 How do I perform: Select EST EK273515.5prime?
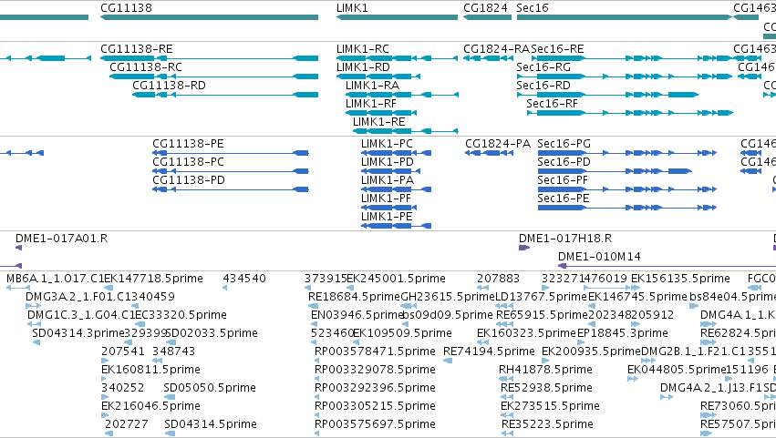[507, 415]
